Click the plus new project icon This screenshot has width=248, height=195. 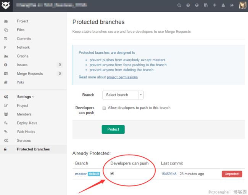click(x=215, y=5)
